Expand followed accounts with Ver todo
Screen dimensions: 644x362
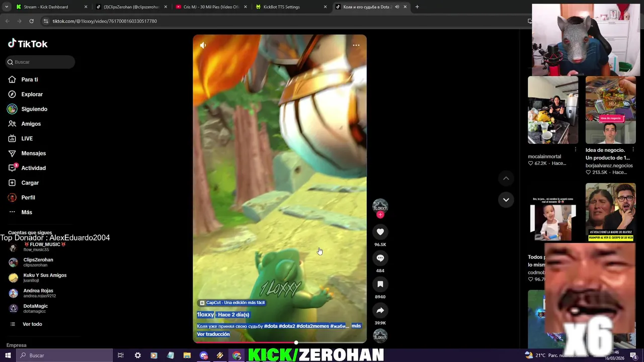(x=26, y=324)
